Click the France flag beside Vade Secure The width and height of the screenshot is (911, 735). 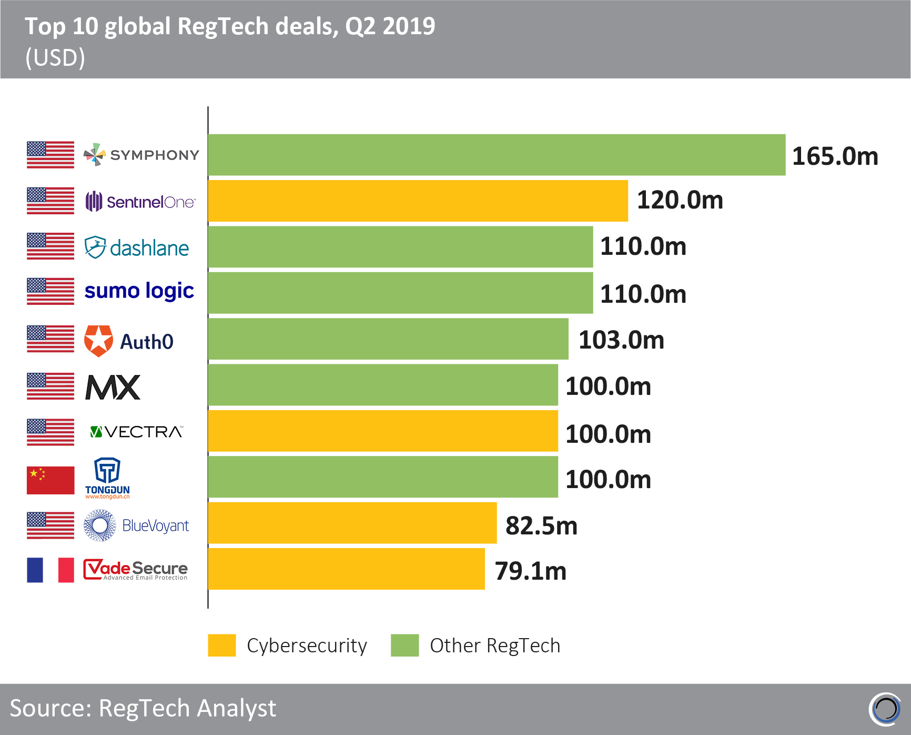point(50,570)
